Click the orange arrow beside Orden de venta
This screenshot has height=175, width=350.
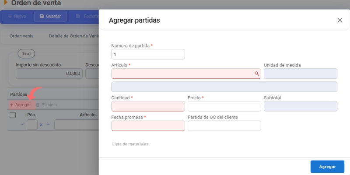pyautogui.click(x=6, y=3)
